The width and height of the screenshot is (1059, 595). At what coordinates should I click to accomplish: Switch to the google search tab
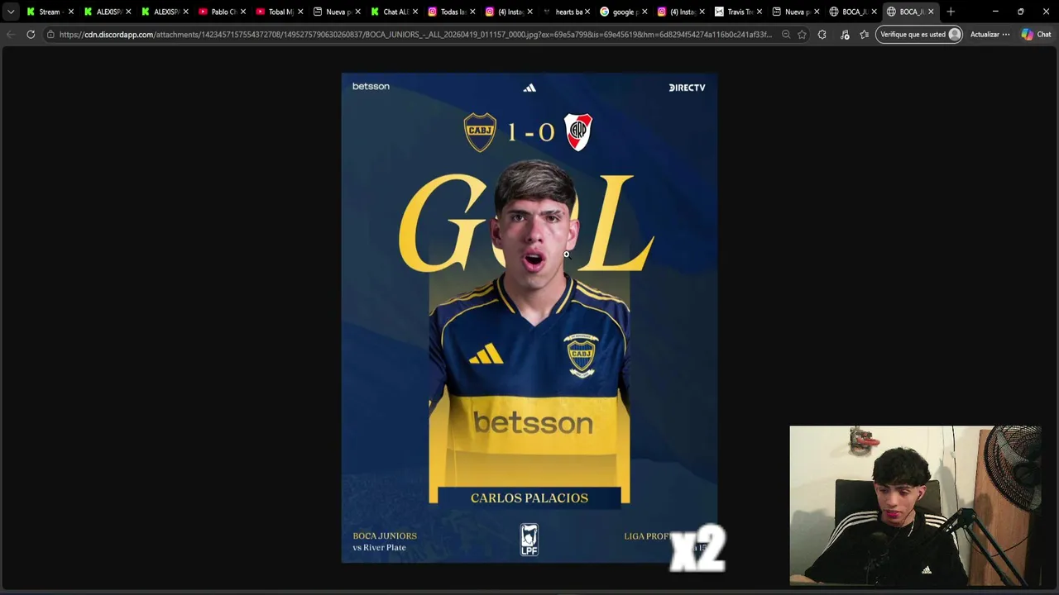coord(624,12)
